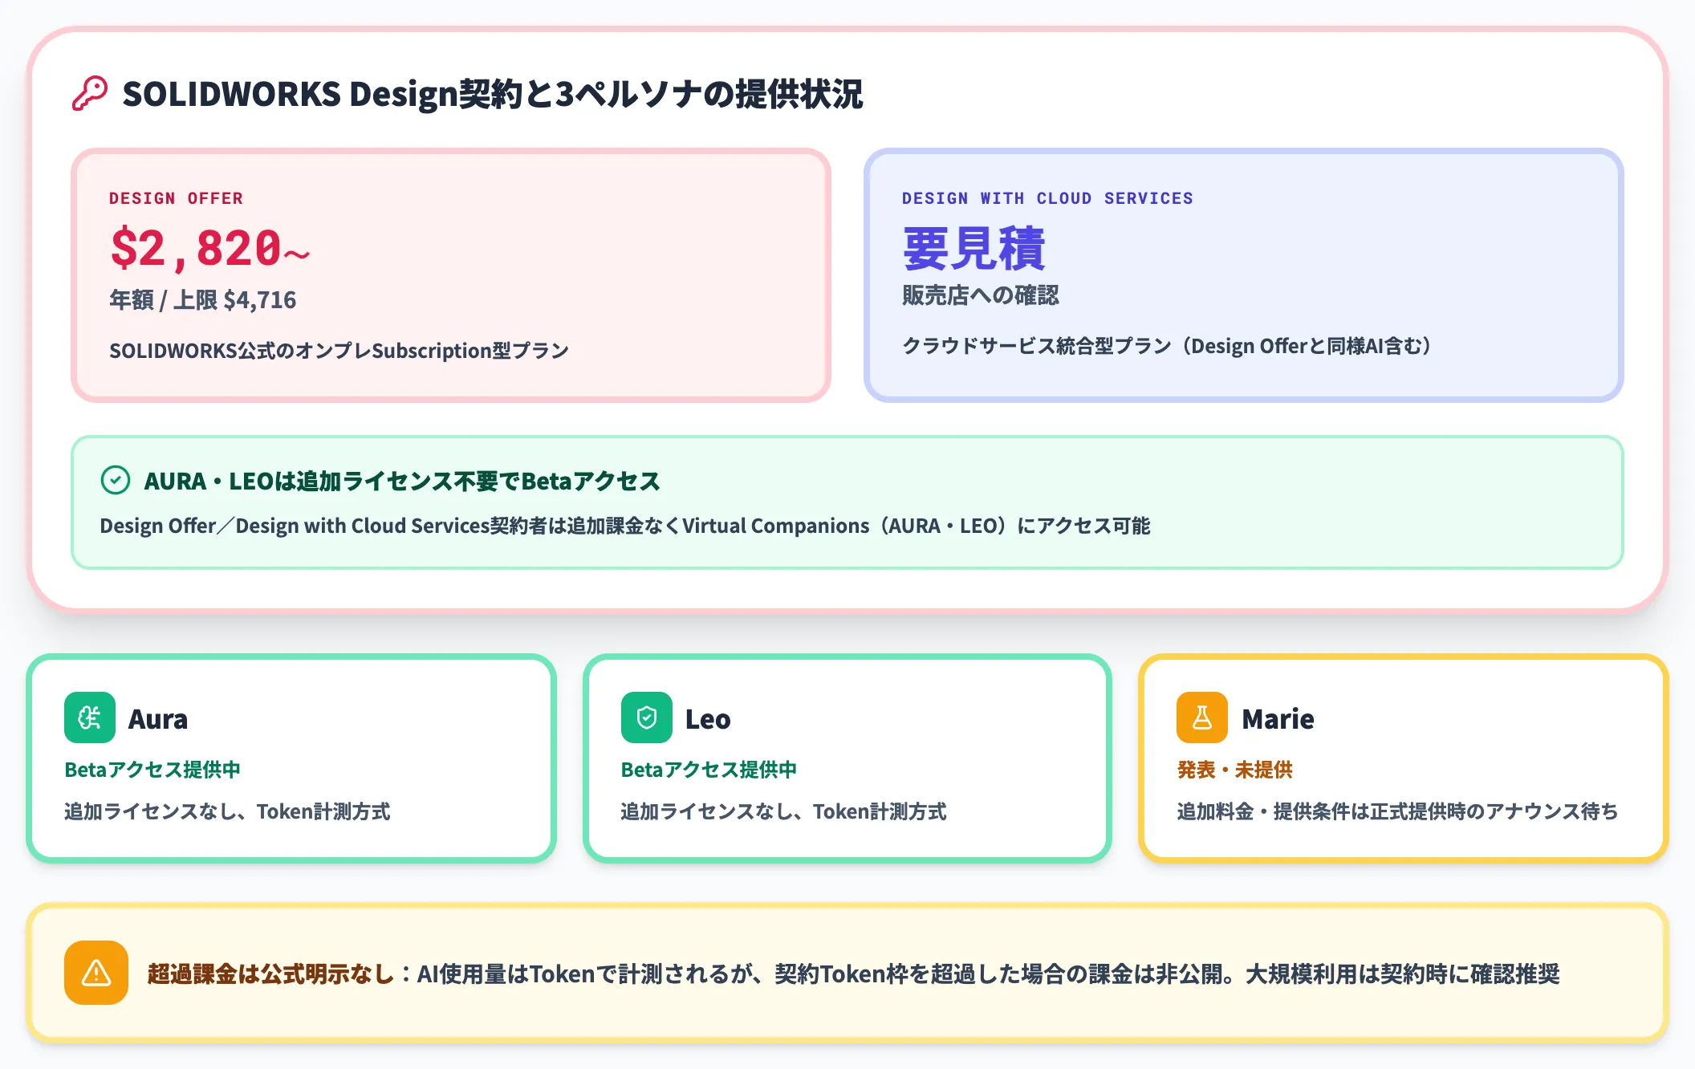Click the Marie flask icon
This screenshot has width=1695, height=1069.
1202,717
